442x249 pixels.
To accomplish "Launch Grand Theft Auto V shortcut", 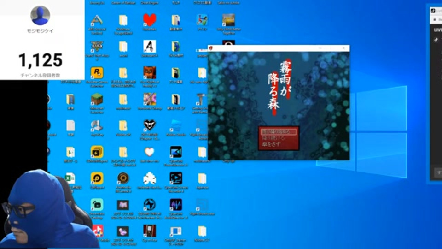I will click(x=97, y=47).
